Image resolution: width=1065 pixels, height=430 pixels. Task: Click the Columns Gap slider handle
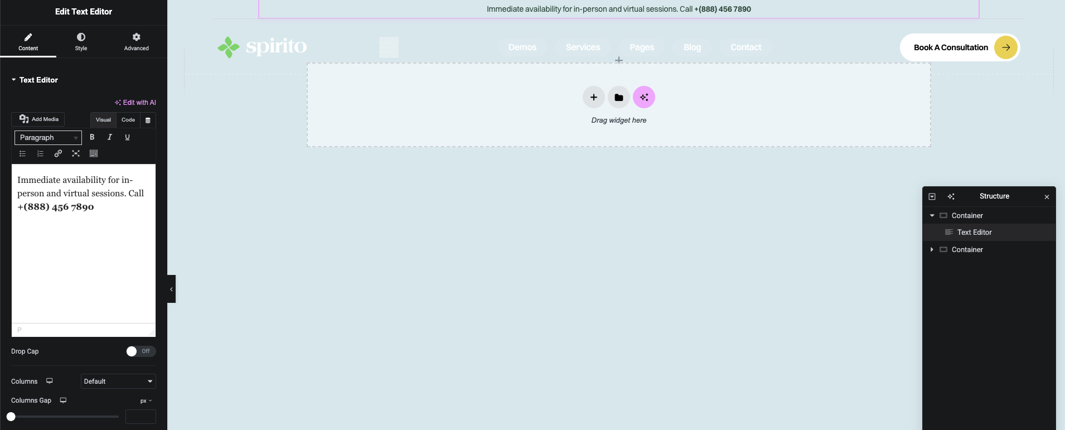tap(11, 417)
